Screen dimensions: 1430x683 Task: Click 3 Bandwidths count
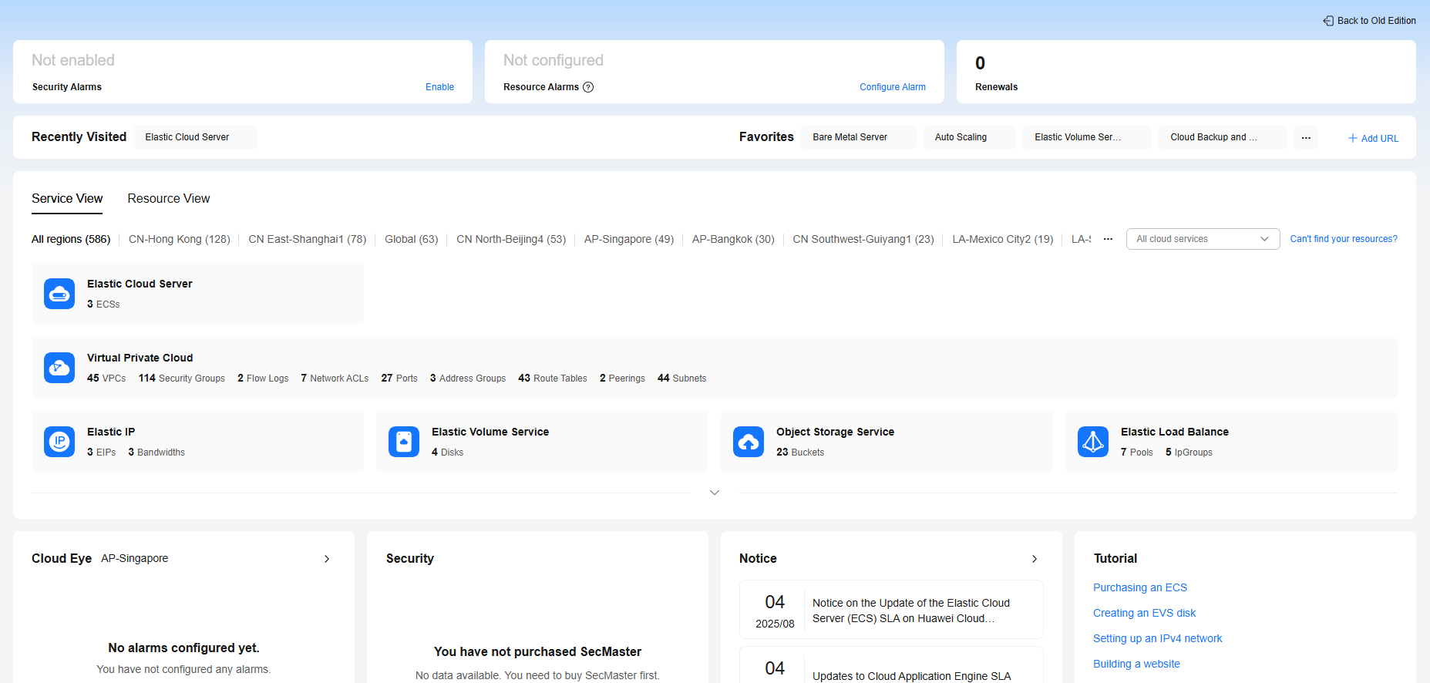point(156,453)
